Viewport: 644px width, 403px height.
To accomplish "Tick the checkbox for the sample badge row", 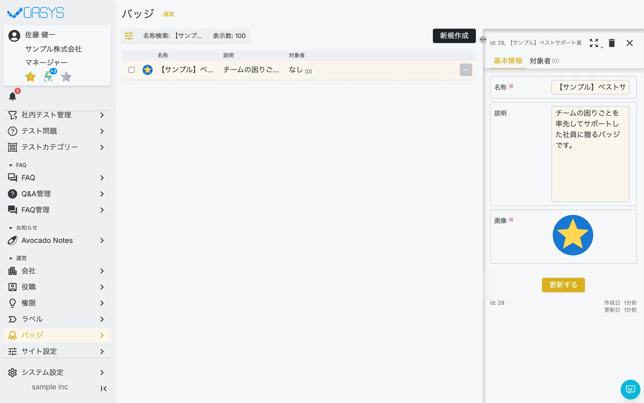I will (131, 70).
